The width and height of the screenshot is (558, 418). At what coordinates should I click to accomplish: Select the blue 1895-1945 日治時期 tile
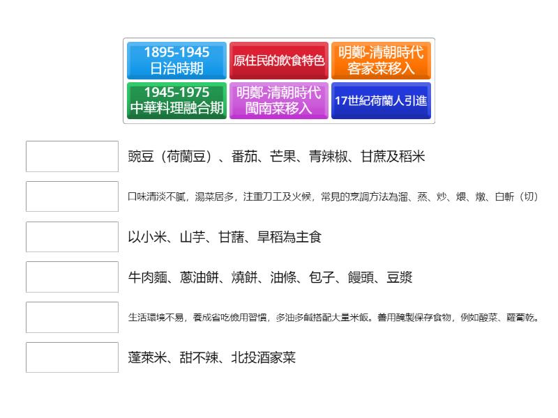[176, 61]
